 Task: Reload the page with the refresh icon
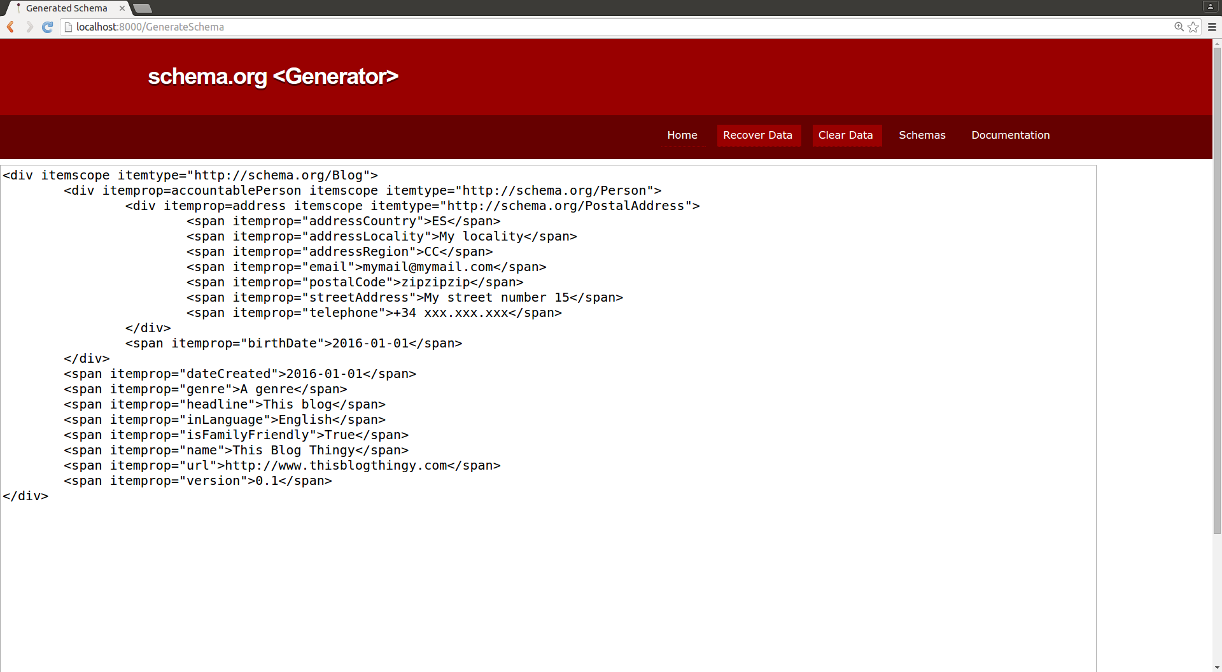(x=47, y=27)
